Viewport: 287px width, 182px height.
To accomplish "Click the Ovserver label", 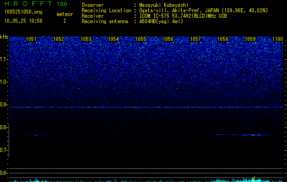I will (x=93, y=5).
